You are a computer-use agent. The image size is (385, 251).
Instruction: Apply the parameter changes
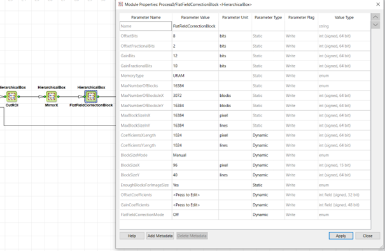341,236
